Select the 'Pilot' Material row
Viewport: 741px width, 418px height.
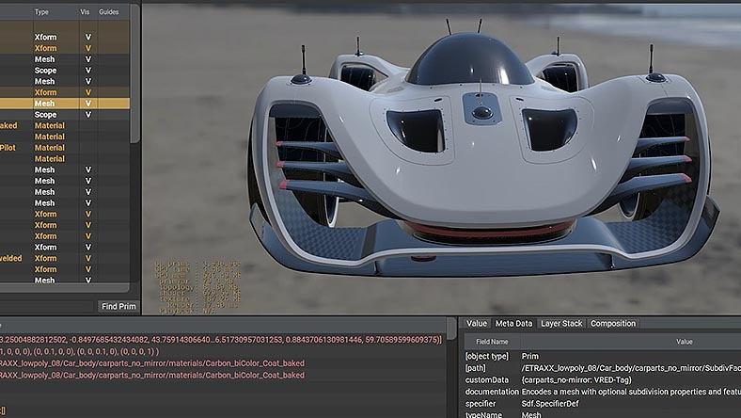pos(65,148)
